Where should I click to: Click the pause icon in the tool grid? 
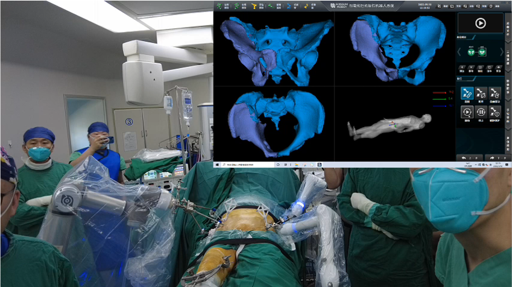click(x=481, y=112)
